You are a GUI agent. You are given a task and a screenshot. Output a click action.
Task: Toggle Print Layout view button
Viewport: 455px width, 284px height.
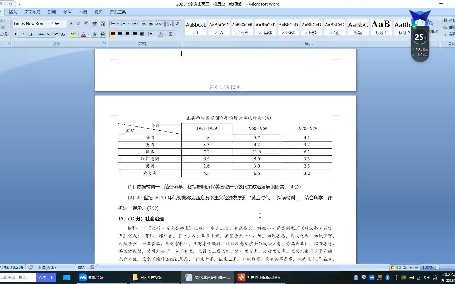click(x=393, y=267)
